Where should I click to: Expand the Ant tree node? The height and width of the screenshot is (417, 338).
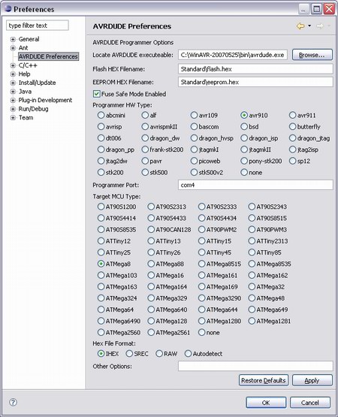point(13,48)
